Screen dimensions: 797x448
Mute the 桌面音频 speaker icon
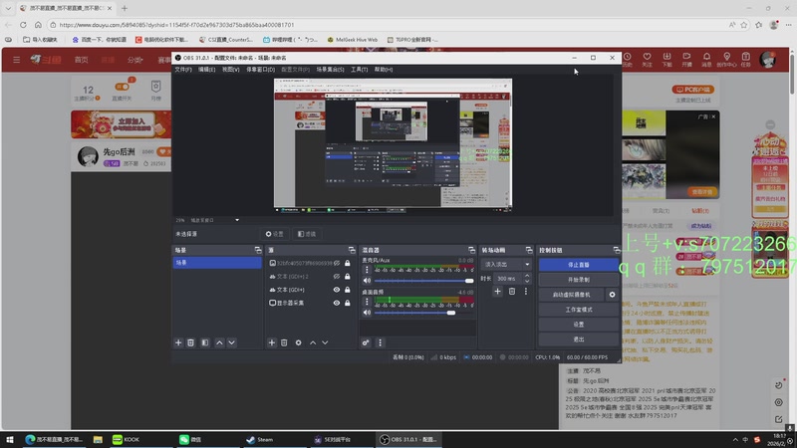pyautogui.click(x=367, y=313)
